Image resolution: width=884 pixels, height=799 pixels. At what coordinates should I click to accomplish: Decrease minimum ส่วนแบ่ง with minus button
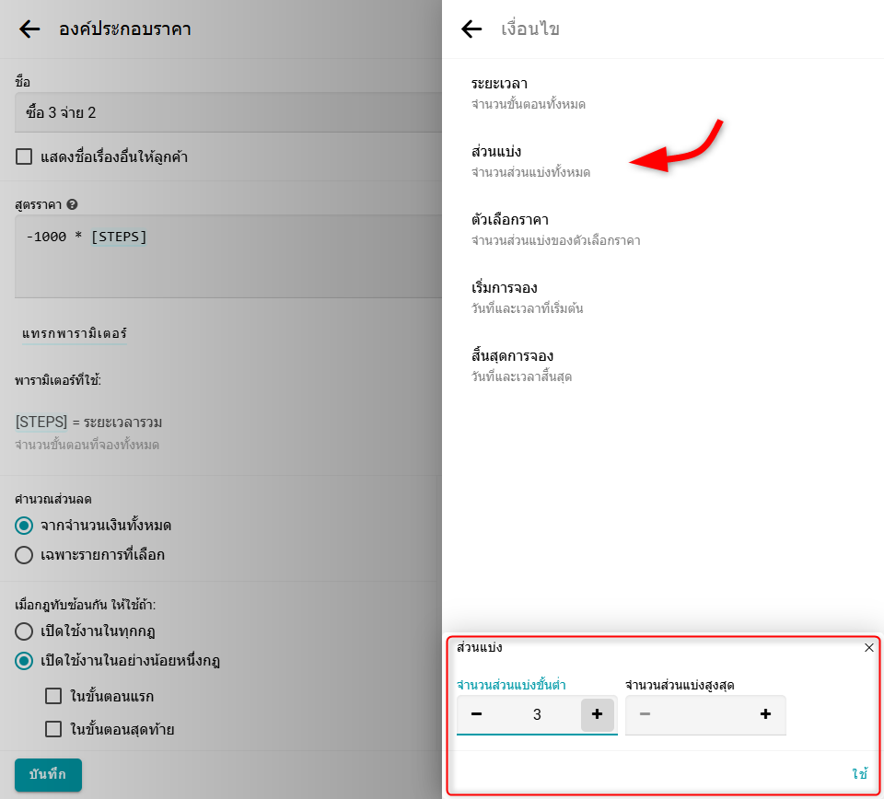click(x=476, y=714)
